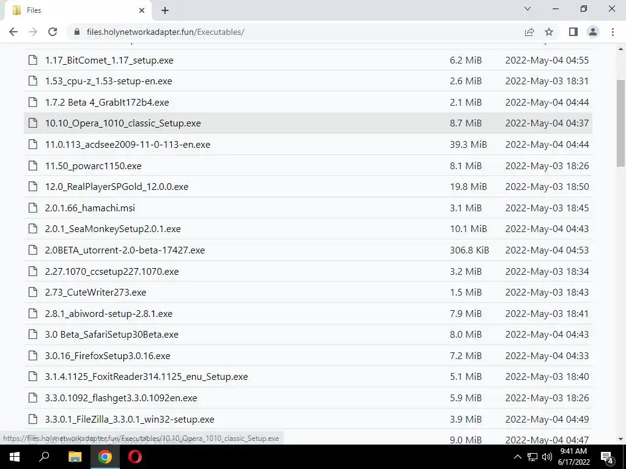This screenshot has height=469, width=626.
Task: Click file icon beside hamachi.msi
Action: tap(33, 208)
